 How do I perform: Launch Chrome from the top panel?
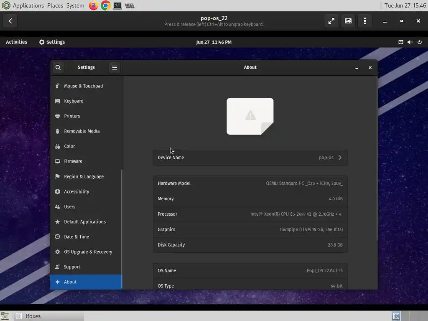[x=105, y=5]
